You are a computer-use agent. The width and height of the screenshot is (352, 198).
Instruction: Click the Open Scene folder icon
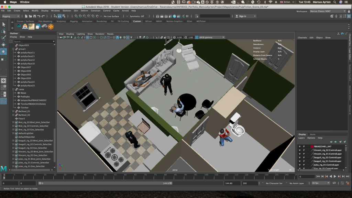(x=30, y=16)
